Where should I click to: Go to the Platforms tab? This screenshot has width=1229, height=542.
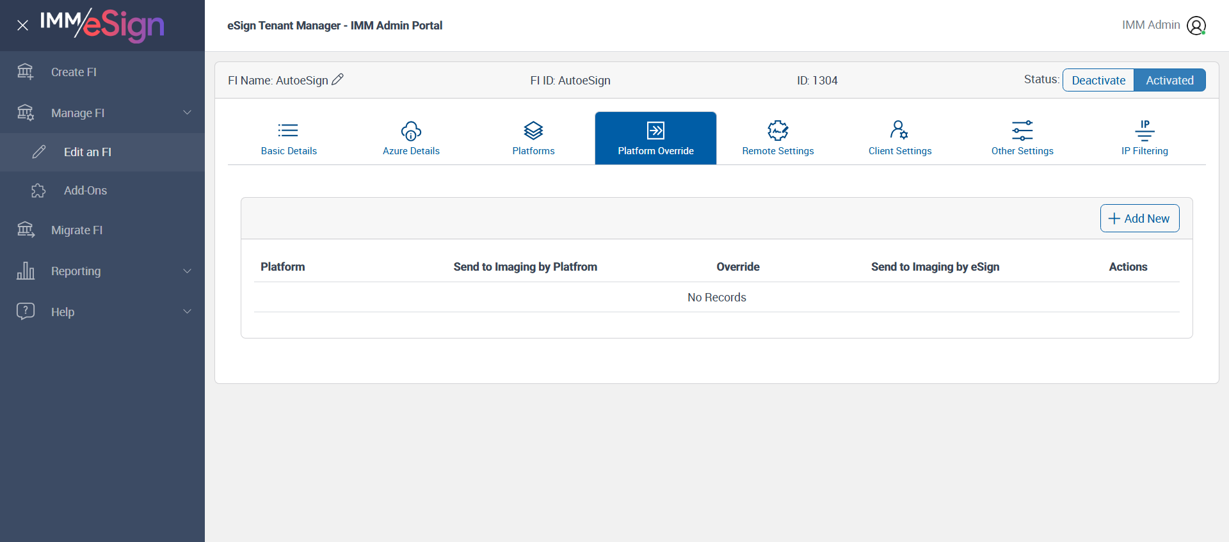533,138
